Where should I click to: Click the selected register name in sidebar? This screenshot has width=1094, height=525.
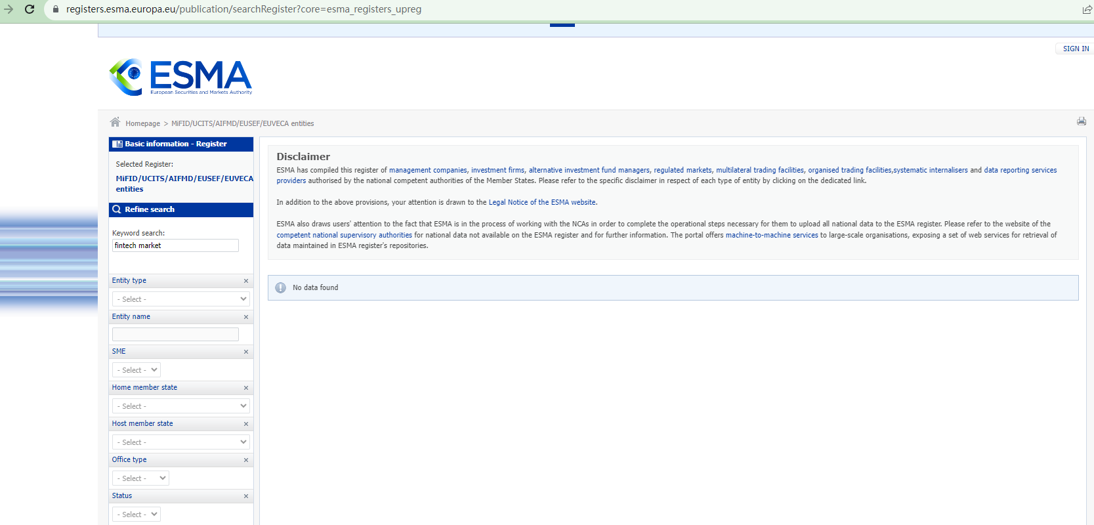coord(184,184)
